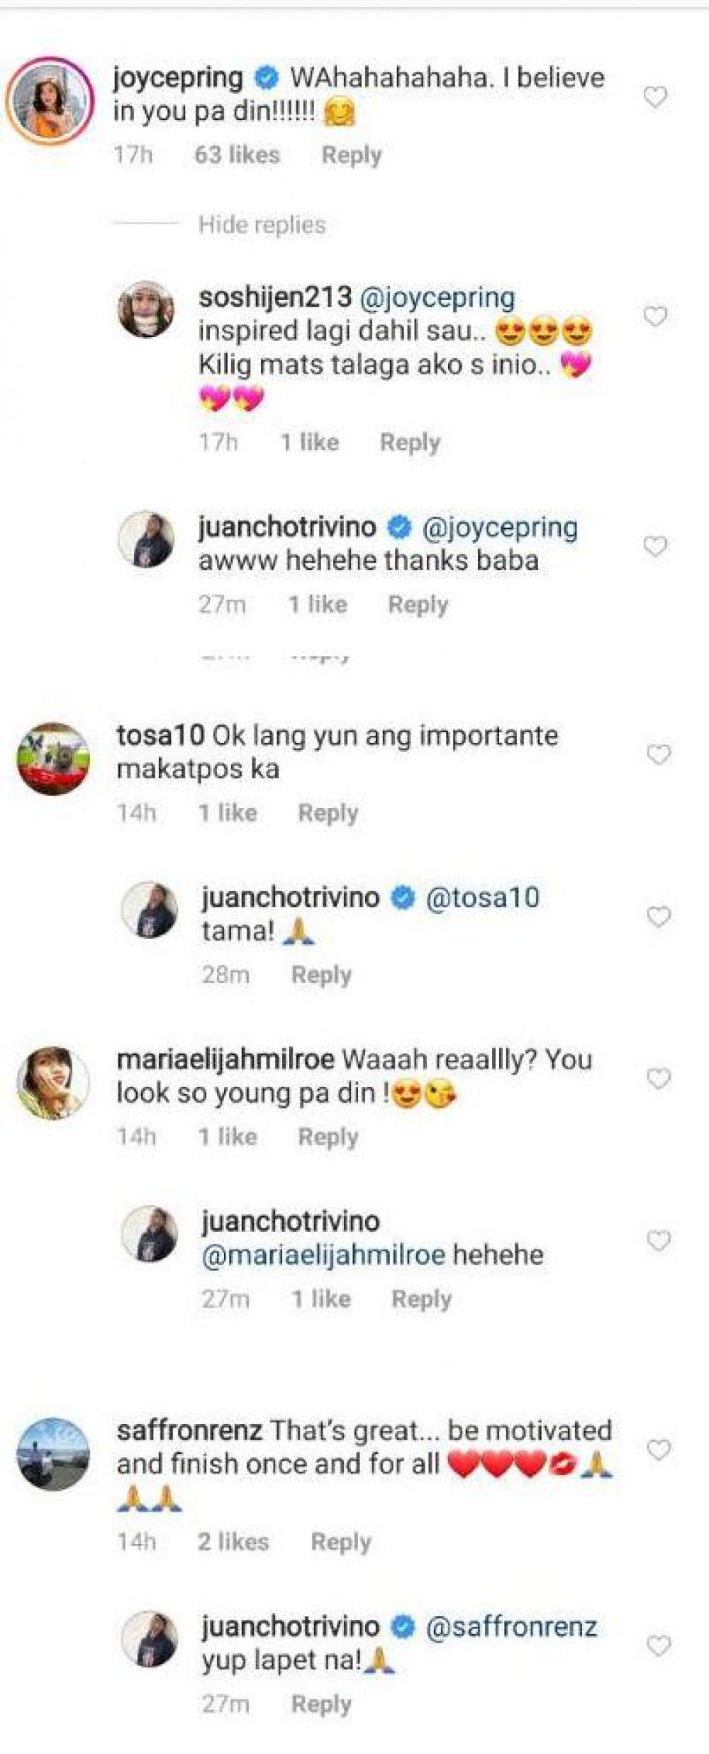
Task: Like juanchotrivino's 'hehehe' reply
Action: [659, 1240]
